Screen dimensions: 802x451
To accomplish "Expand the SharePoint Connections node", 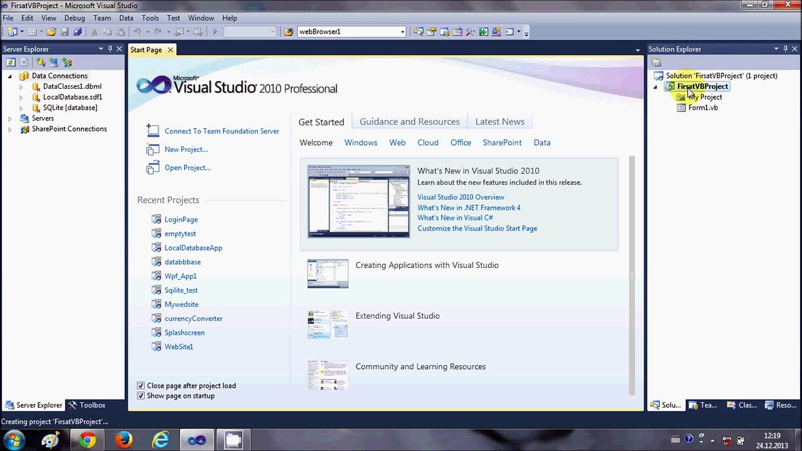I will tap(9, 129).
